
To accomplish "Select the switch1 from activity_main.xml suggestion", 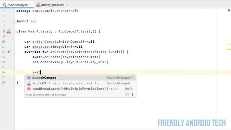I will 80,83.
